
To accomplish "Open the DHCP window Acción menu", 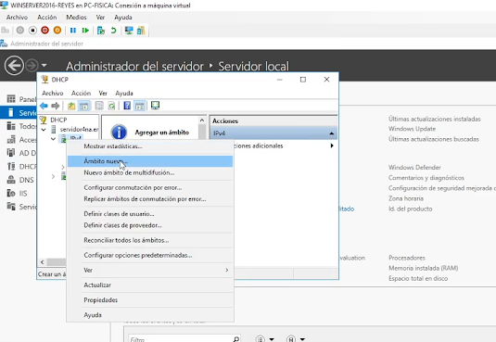I will point(81,93).
